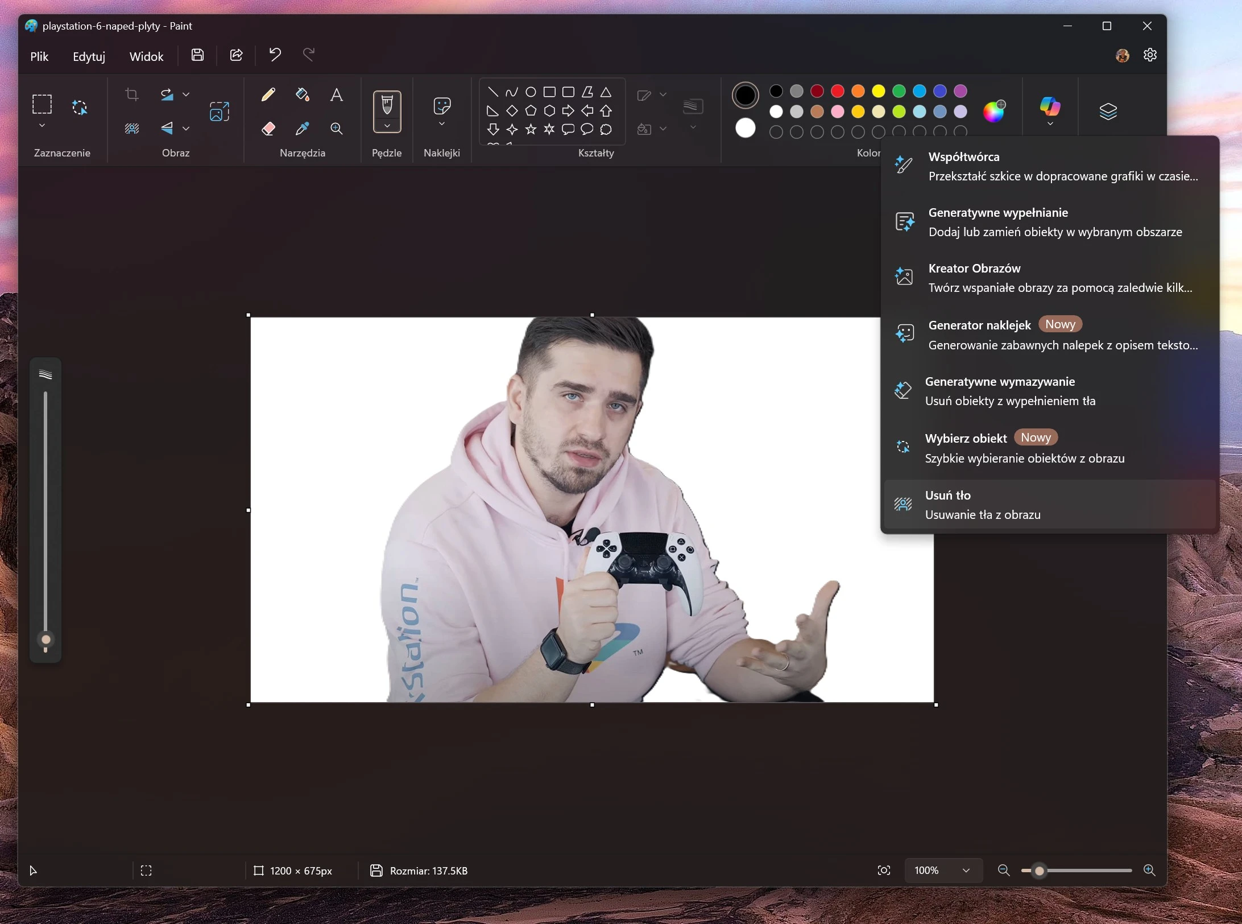Viewport: 1242px width, 924px height.
Task: Click the flip image icon
Action: point(167,129)
